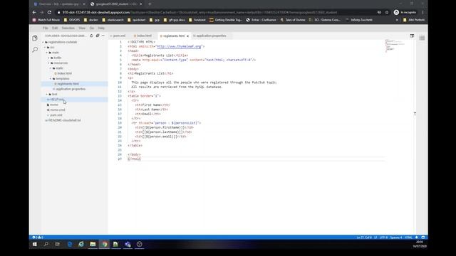Screen dimensions: 456x256
Task: Switch to application.properties editor tab
Action: 211,36
